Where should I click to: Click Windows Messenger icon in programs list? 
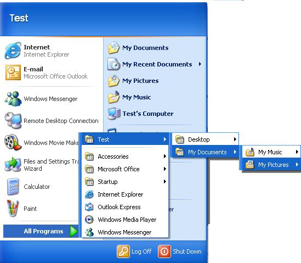89,232
